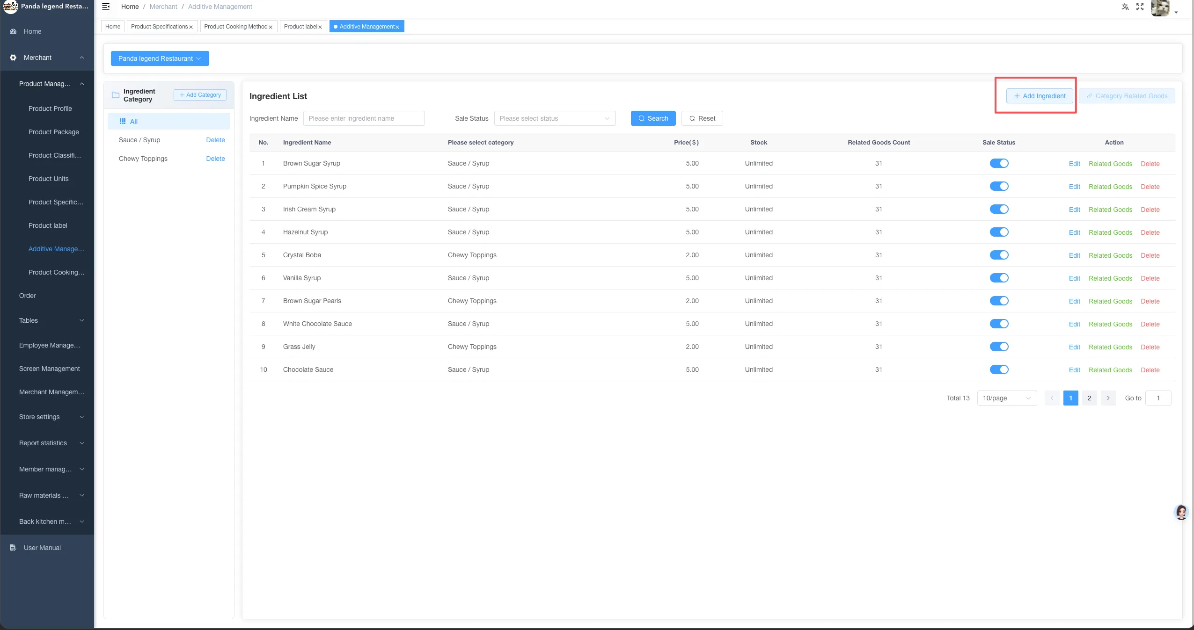
Task: Delete the Chewy Toppings category
Action: point(215,159)
